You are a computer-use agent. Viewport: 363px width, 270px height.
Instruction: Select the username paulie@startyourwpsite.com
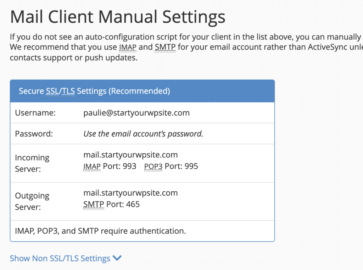[136, 113]
